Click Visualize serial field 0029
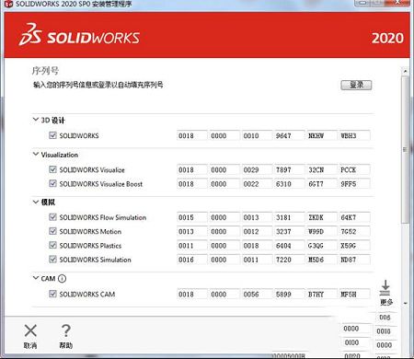This screenshot has height=359, width=414. pos(257,169)
